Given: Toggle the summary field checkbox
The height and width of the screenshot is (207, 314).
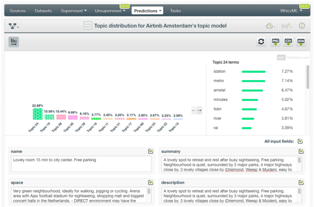Looking at the screenshot, I should [301, 151].
